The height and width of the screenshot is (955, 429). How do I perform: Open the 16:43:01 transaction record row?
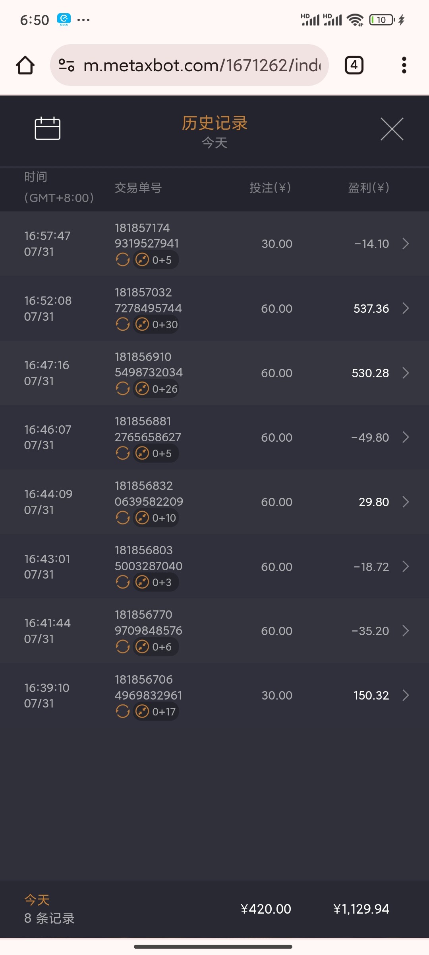coord(214,566)
